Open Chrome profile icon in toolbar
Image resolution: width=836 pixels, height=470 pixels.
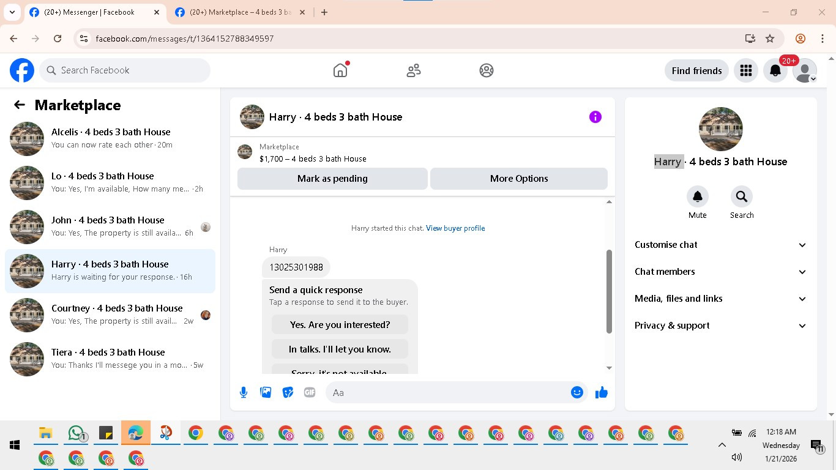[801, 39]
